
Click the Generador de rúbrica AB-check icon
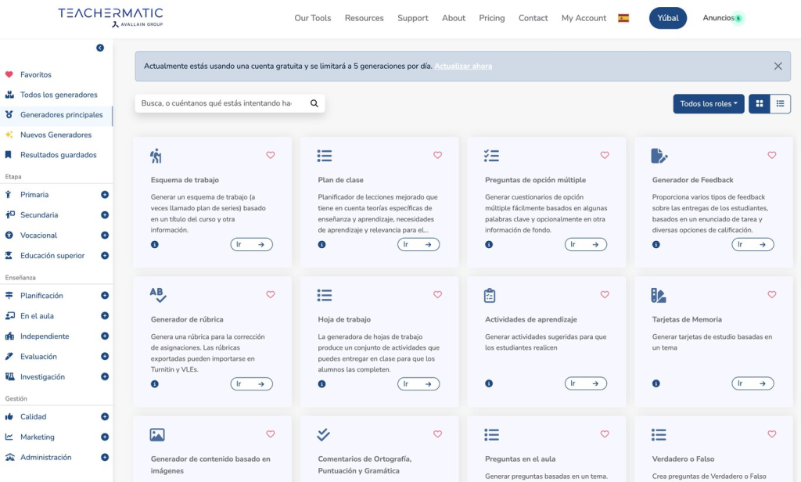[x=158, y=295]
